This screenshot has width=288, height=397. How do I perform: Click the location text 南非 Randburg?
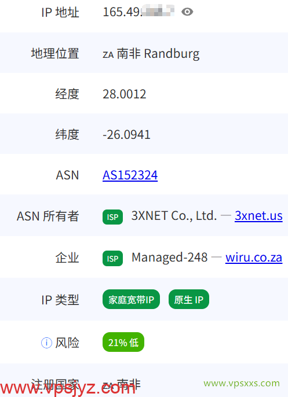pyautogui.click(x=158, y=54)
